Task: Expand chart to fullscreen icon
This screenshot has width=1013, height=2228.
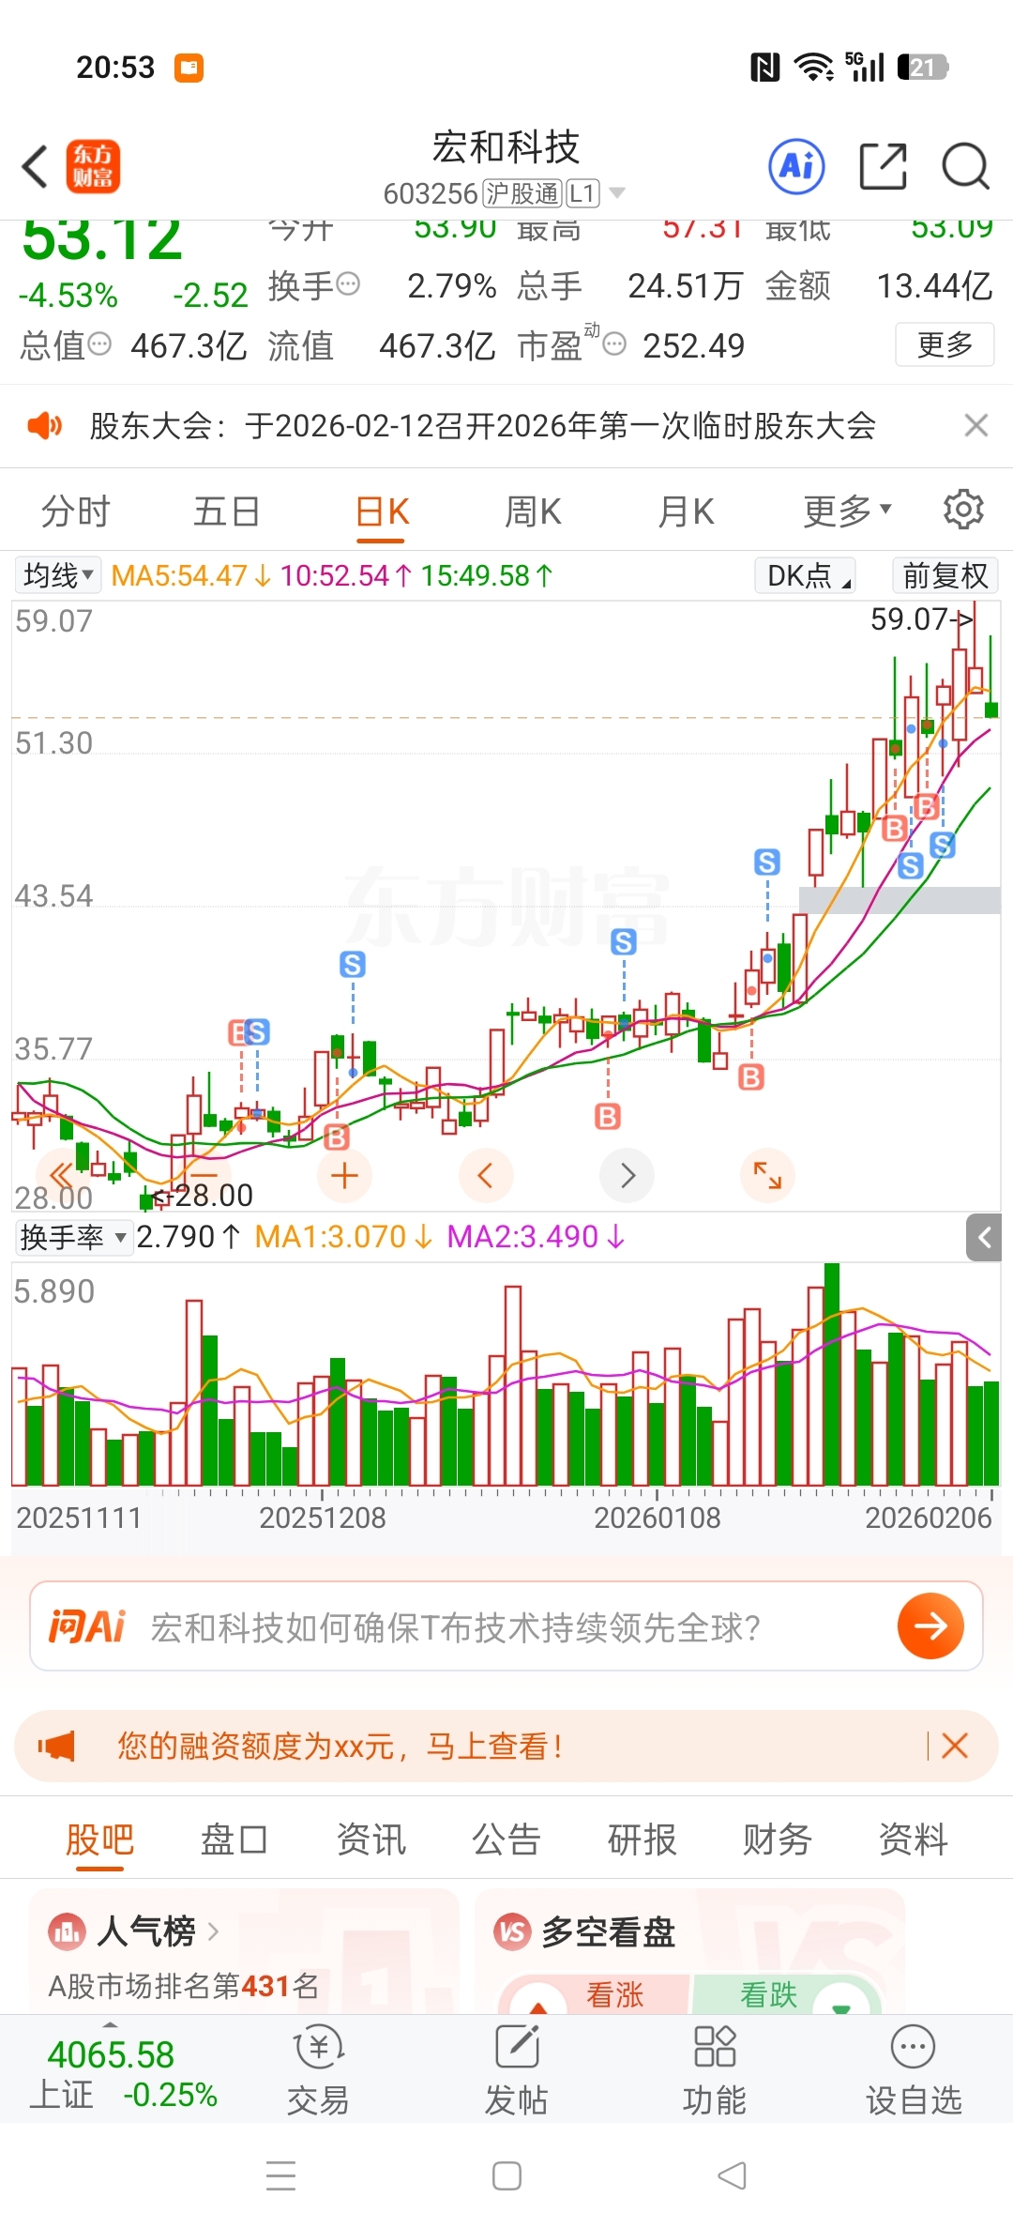Action: (767, 1175)
